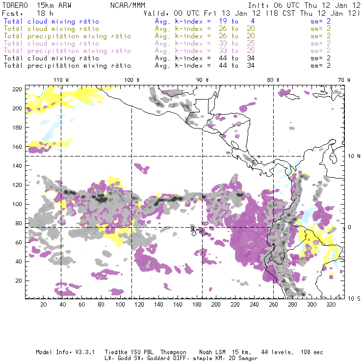Click the '0' equator latitude label
363x363 pixels.
pos(350,227)
